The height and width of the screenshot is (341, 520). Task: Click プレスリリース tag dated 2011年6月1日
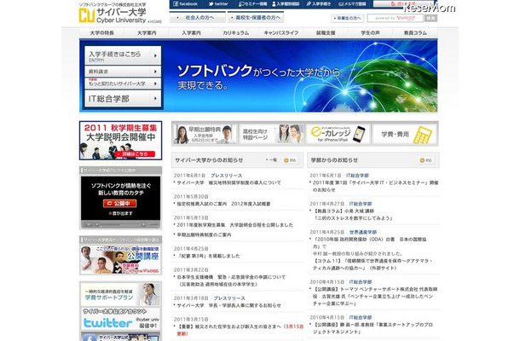coord(226,176)
